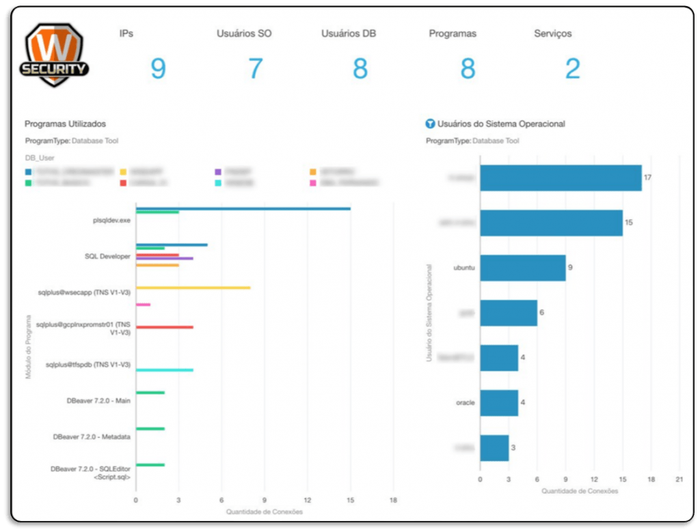Viewport: 700px width, 532px height.
Task: Click the filter icon beside Usuários do Sistema Operacional
Action: pyautogui.click(x=430, y=124)
